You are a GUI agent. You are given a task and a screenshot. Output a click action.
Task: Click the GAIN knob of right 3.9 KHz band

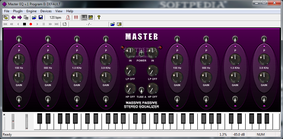(x=264, y=77)
